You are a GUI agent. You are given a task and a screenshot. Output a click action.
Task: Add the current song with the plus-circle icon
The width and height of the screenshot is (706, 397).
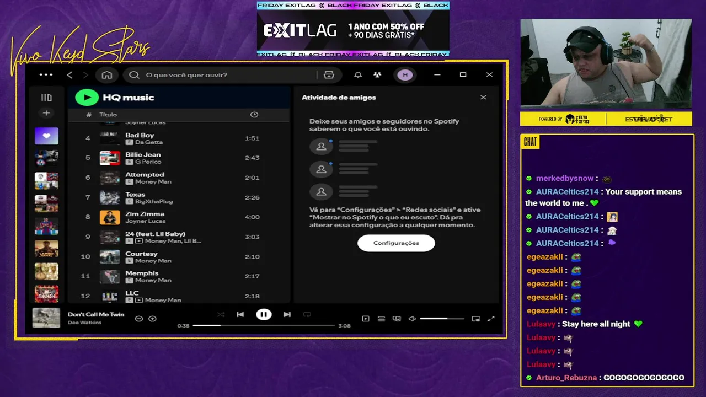tap(153, 319)
